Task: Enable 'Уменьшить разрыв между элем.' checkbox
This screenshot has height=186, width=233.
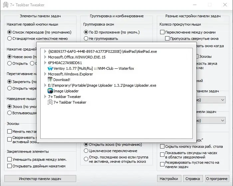Action: click(9, 159)
